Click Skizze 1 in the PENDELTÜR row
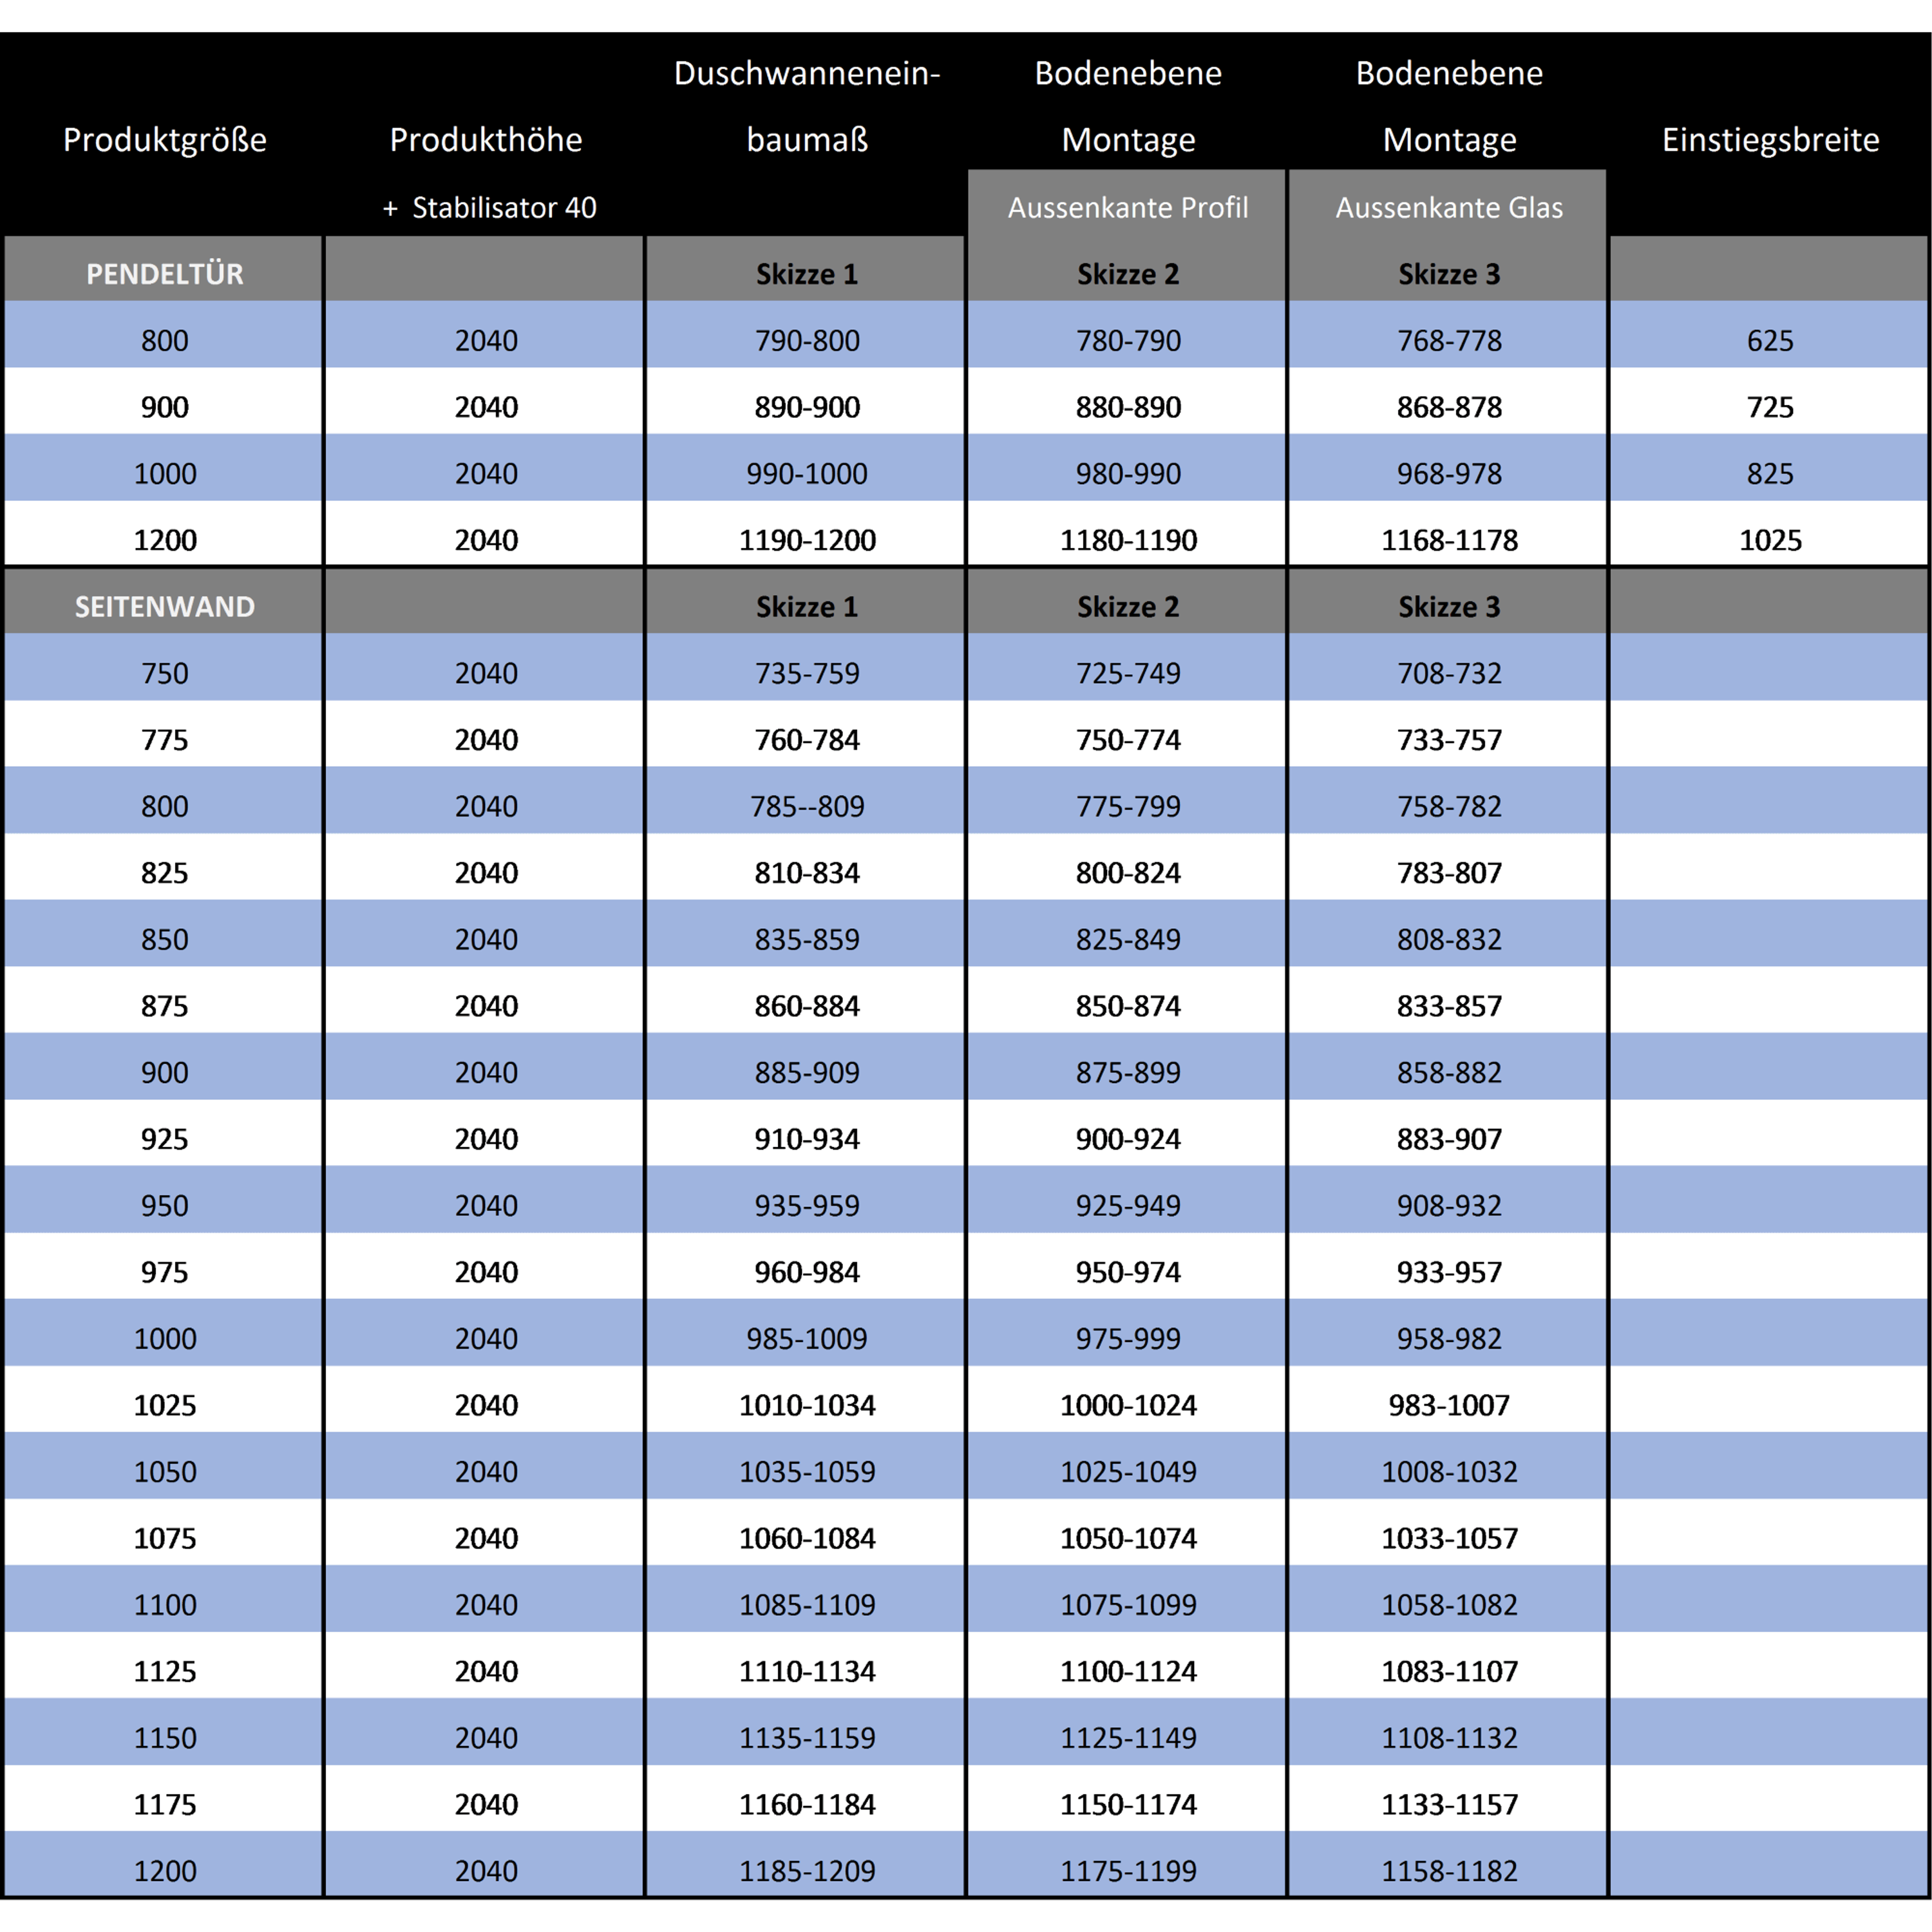The width and height of the screenshot is (1932, 1932). pos(807,274)
